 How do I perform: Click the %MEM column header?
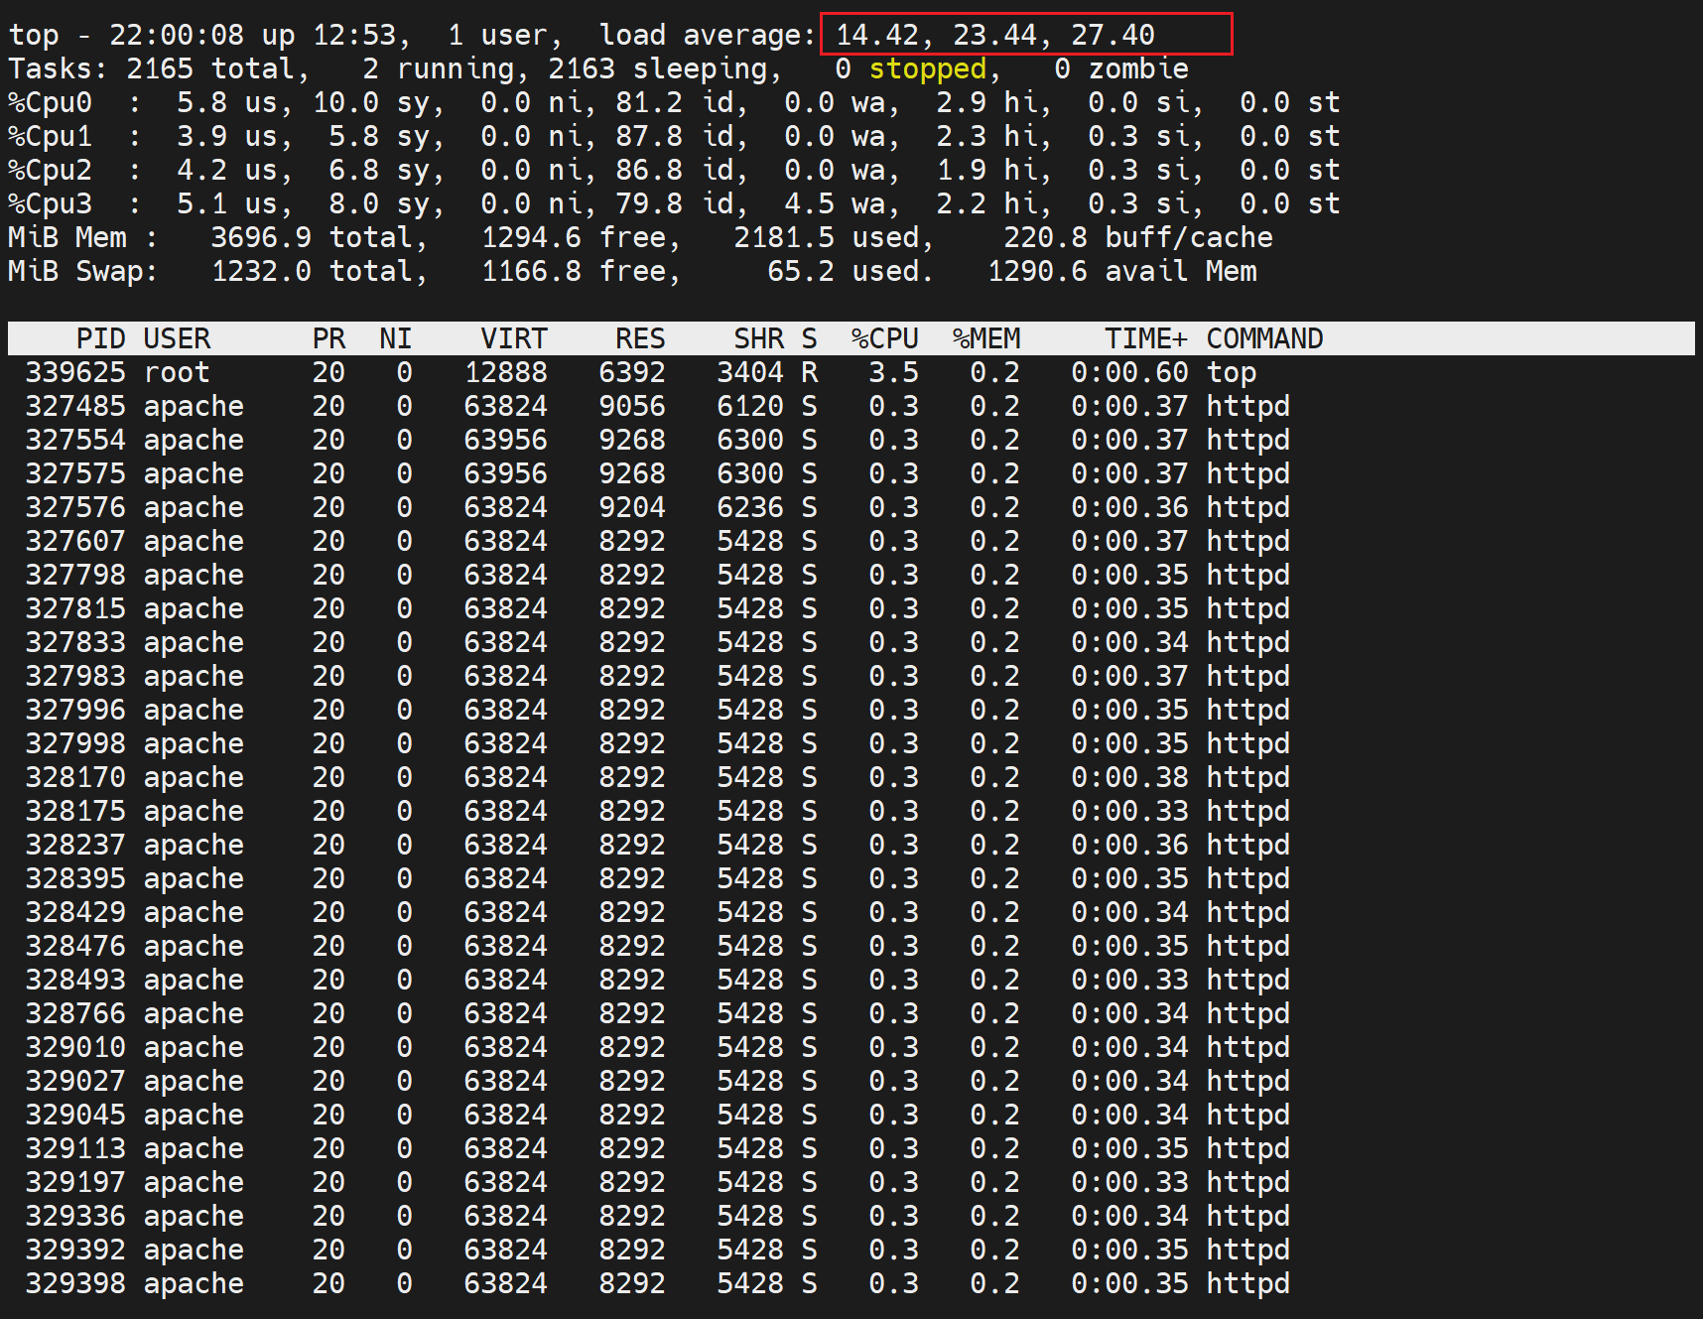(985, 338)
